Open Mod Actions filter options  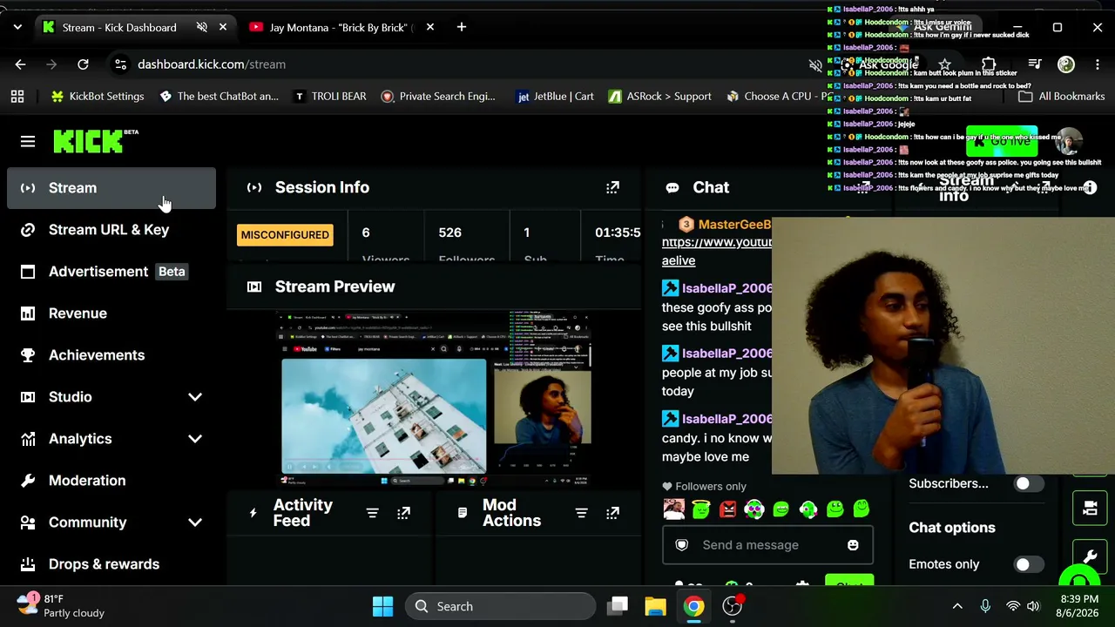tap(581, 513)
